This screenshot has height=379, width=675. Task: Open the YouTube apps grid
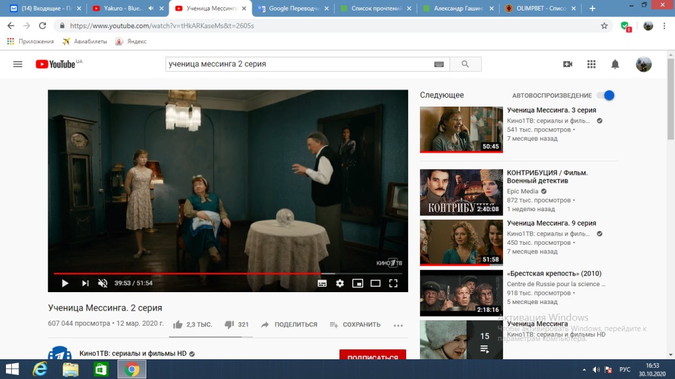[591, 64]
